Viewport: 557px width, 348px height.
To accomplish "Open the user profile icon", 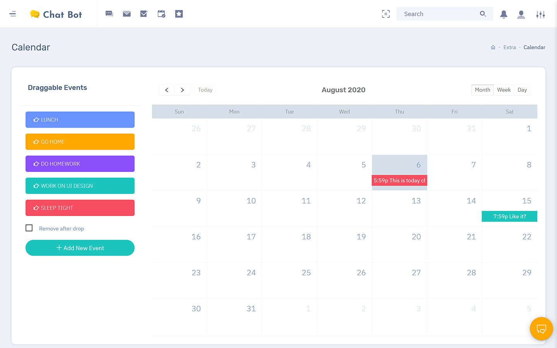I will pyautogui.click(x=521, y=14).
